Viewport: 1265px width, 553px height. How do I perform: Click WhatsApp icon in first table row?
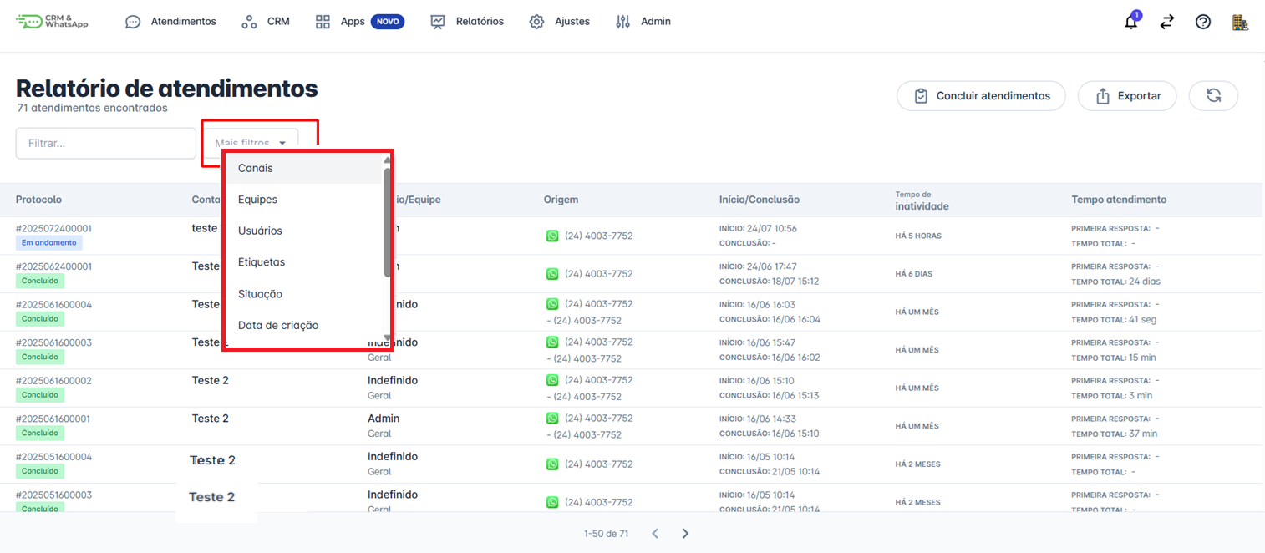coord(552,236)
